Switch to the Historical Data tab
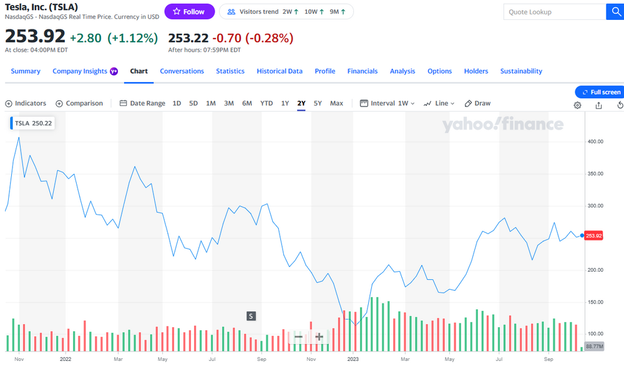624x367 pixels. [280, 71]
